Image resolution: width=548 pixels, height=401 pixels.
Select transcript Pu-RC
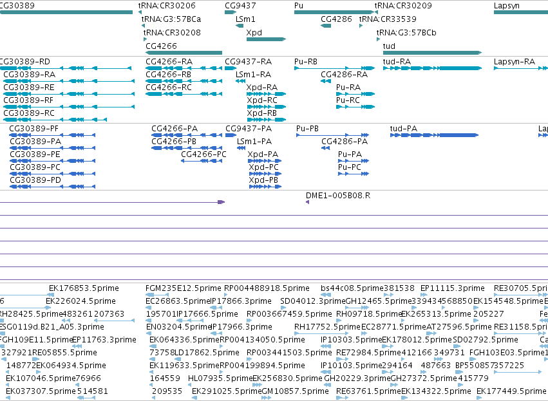click(348, 100)
